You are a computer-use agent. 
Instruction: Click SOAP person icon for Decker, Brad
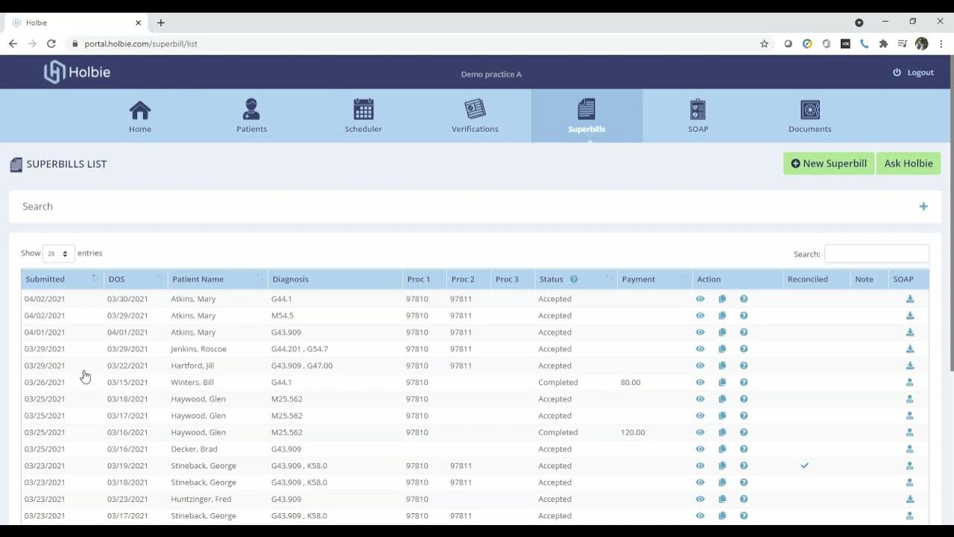click(x=910, y=449)
